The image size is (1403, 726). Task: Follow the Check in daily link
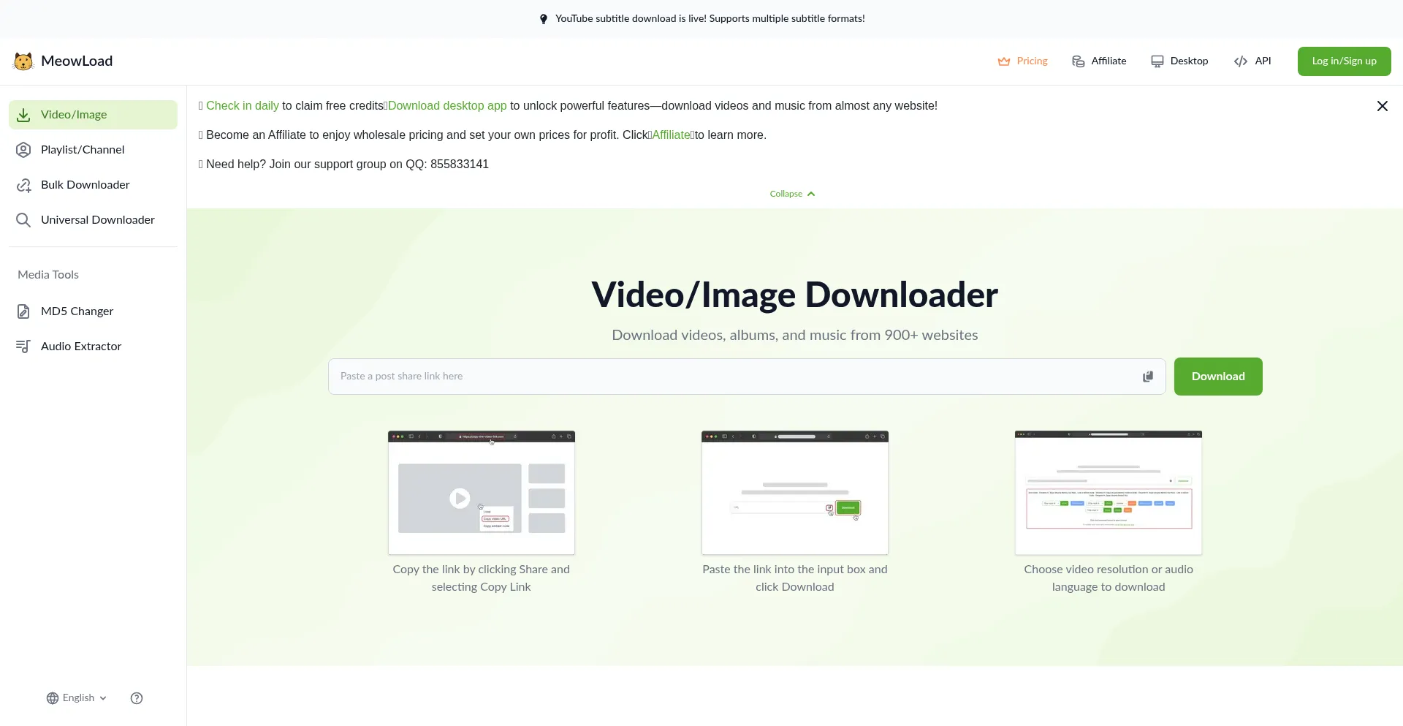[243, 106]
